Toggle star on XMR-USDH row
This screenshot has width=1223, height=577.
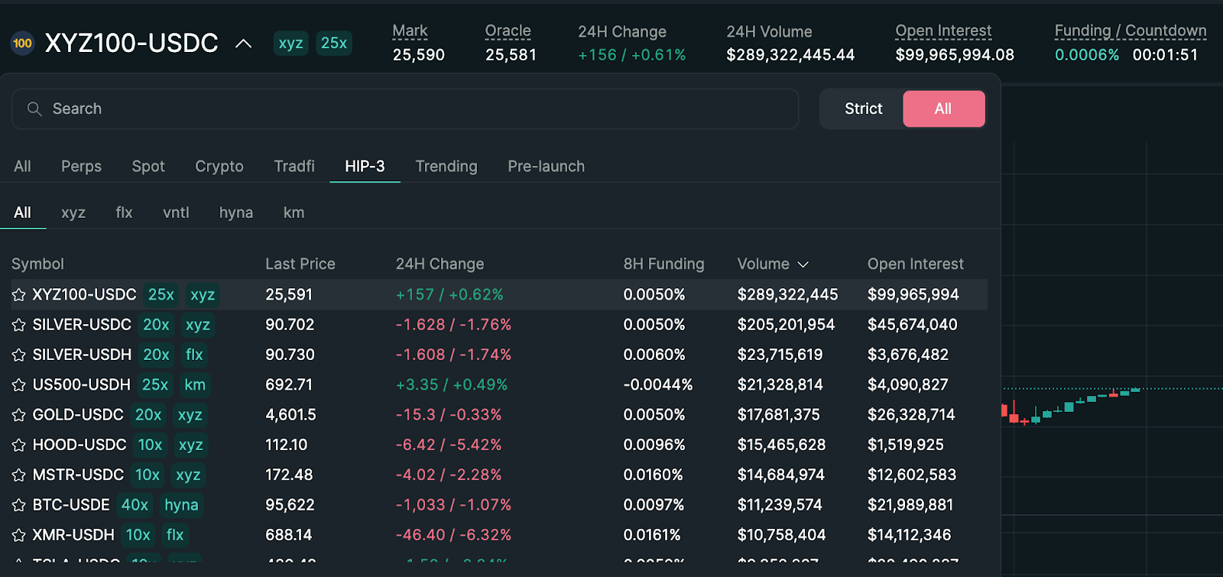pyautogui.click(x=19, y=536)
